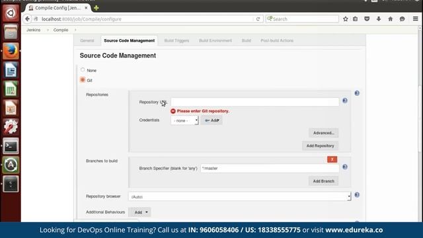Select the Git radio button
The image size is (423, 238).
tap(83, 80)
